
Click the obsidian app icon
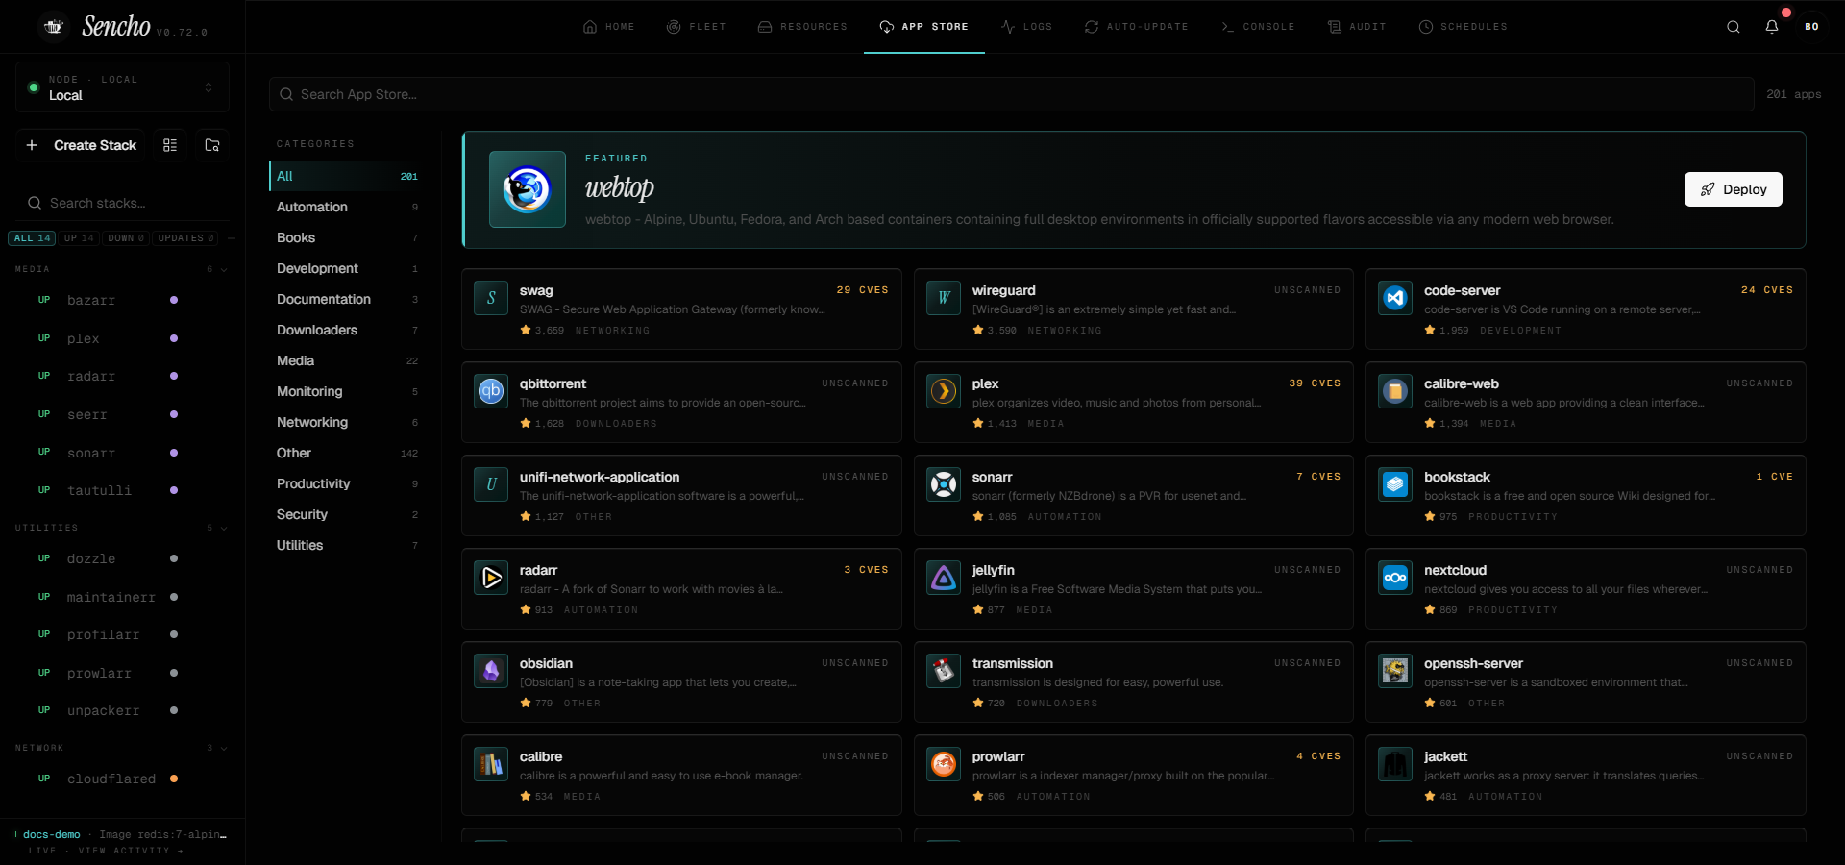click(491, 671)
